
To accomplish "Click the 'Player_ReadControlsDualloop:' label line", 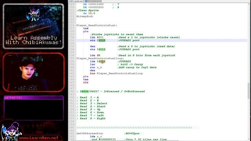I will click(x=100, y=58).
